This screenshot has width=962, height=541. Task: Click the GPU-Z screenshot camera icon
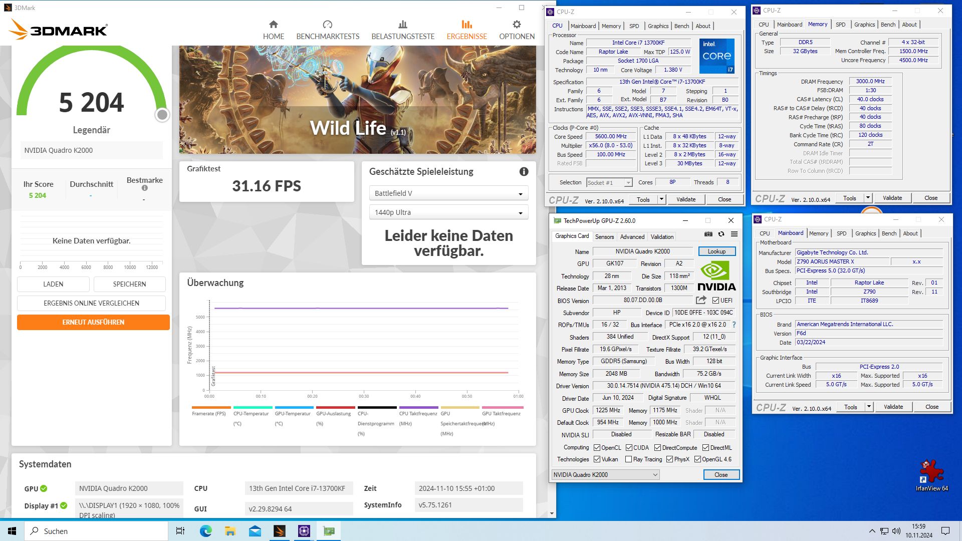[x=708, y=234]
